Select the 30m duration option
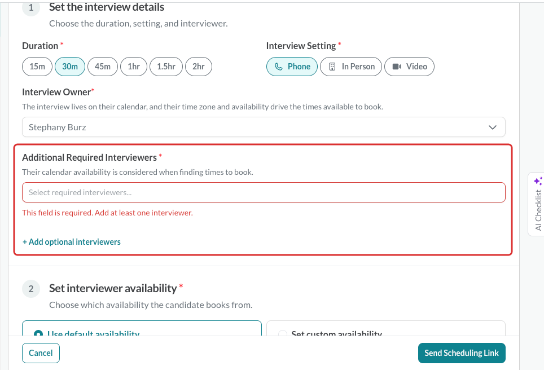 pos(70,67)
